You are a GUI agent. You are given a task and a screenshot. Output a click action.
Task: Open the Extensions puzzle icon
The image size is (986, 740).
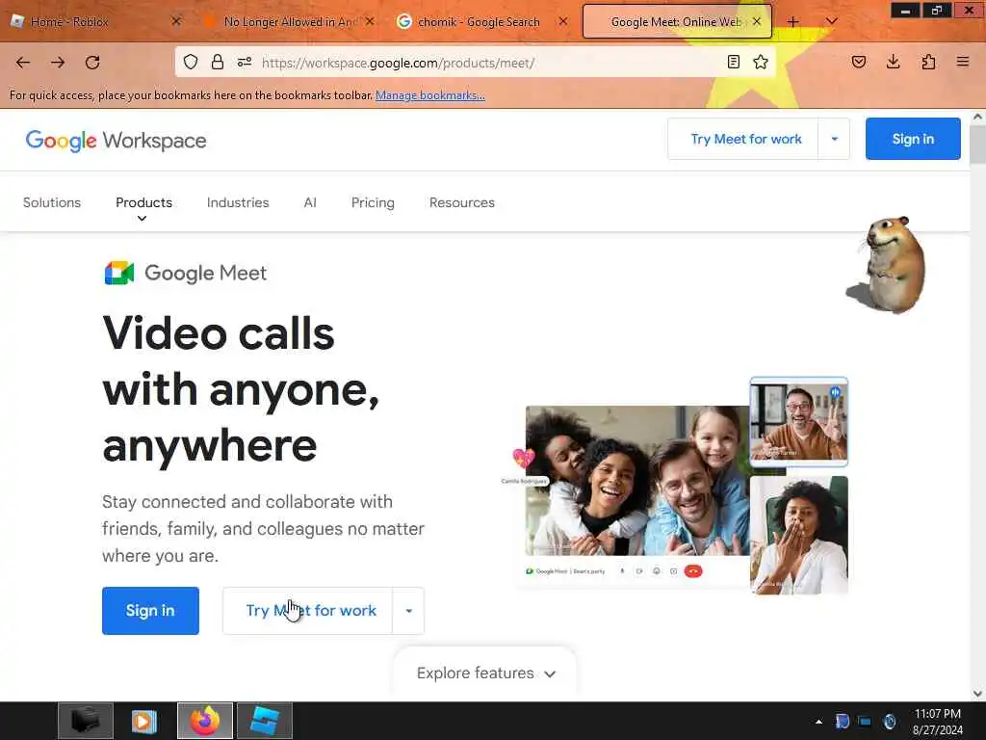coord(928,62)
